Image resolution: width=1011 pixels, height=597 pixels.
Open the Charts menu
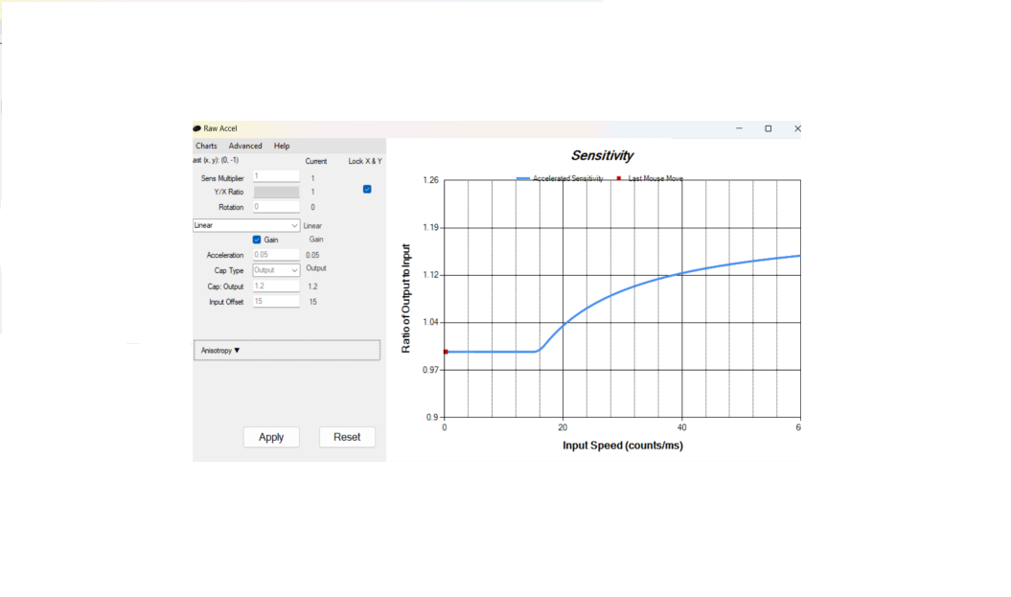(206, 146)
